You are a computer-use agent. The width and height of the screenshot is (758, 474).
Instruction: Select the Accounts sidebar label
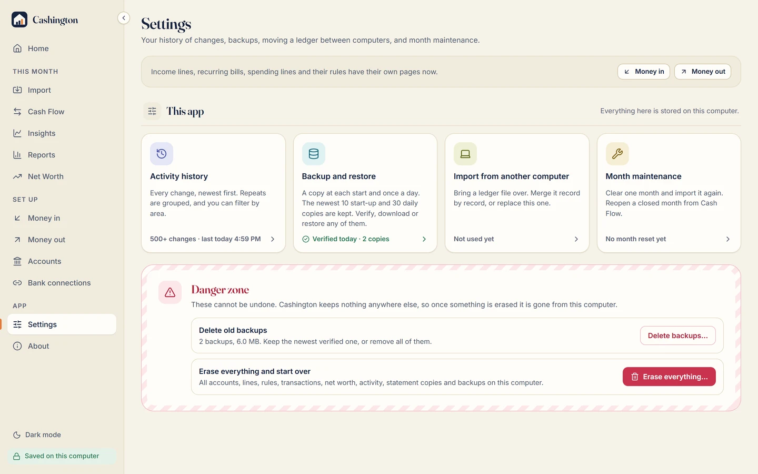click(45, 261)
